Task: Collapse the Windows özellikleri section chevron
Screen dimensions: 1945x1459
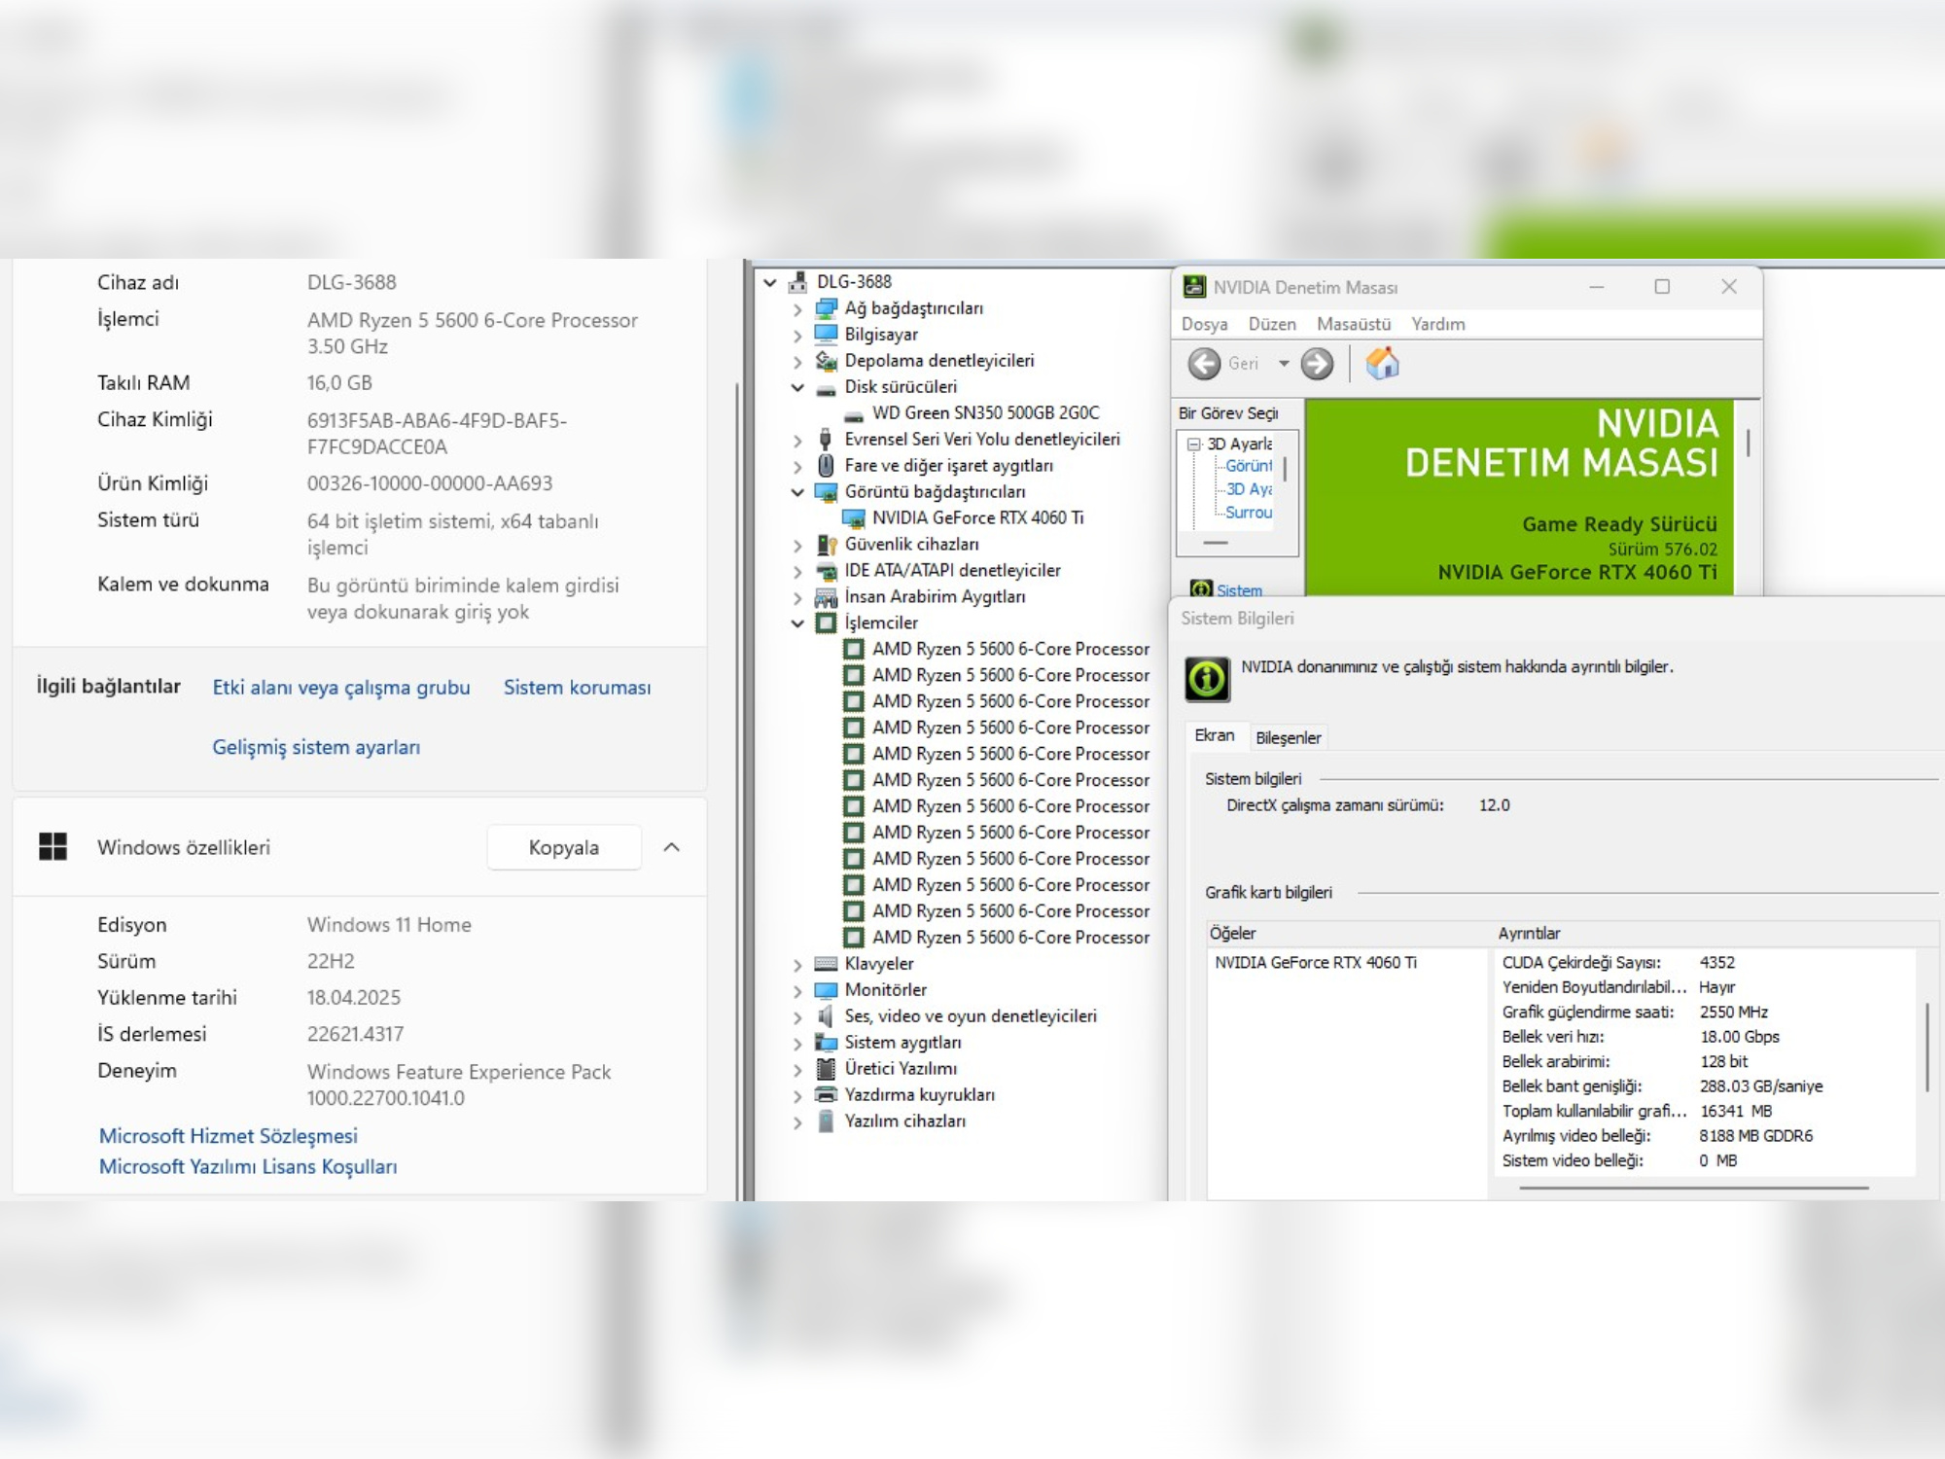Action: (x=671, y=847)
